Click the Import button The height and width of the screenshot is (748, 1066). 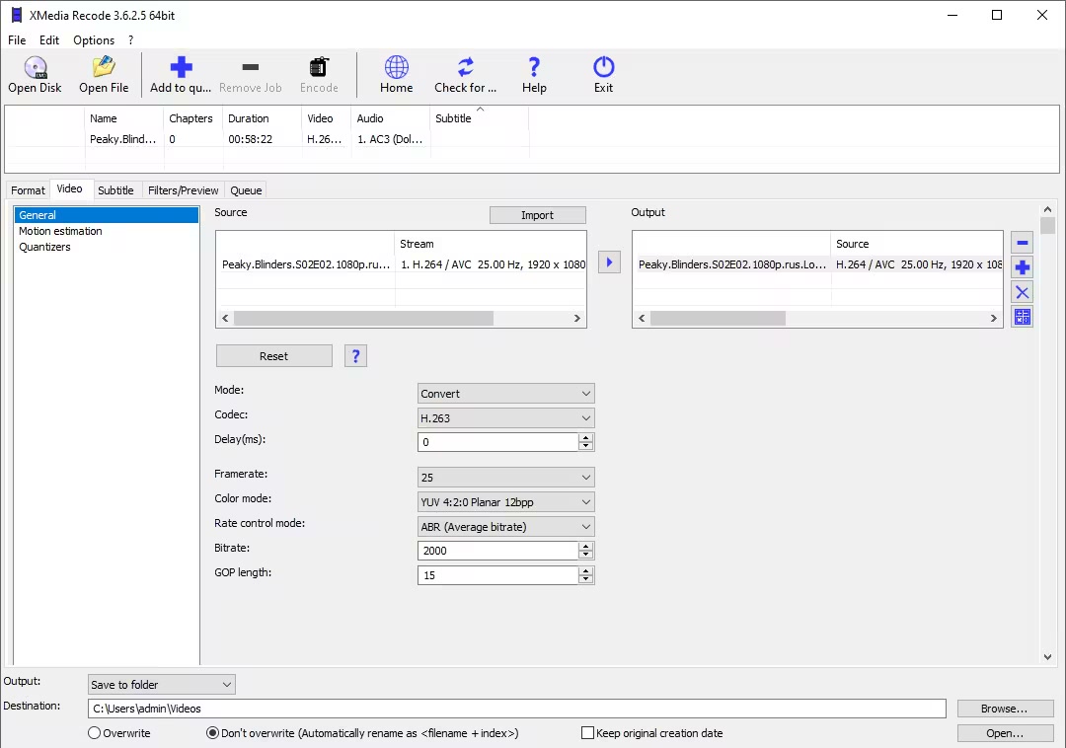pyautogui.click(x=537, y=215)
